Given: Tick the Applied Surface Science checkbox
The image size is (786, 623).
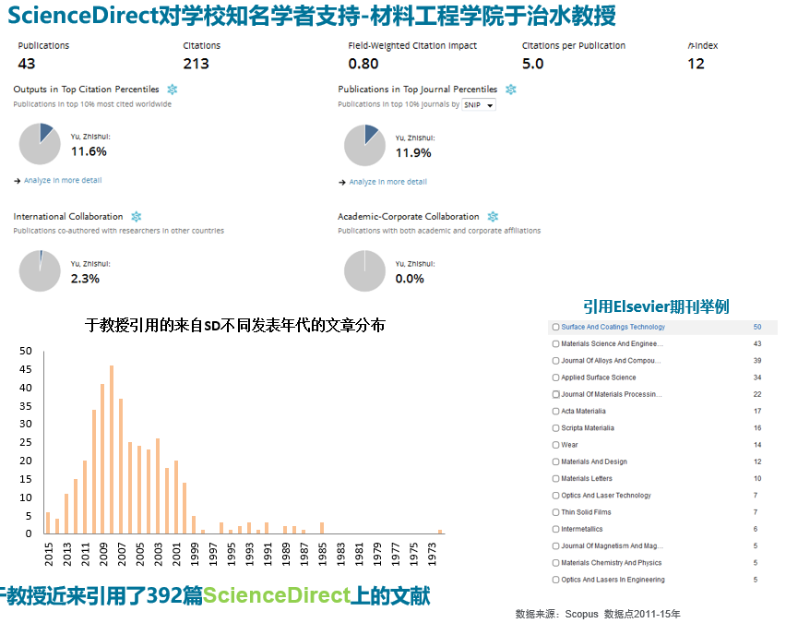Looking at the screenshot, I should click(x=555, y=377).
